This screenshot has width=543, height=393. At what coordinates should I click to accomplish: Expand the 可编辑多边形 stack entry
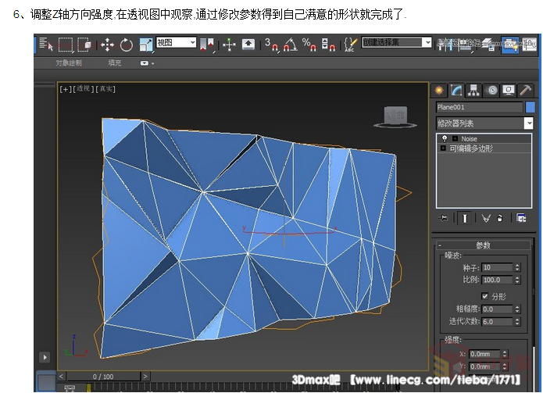(444, 148)
